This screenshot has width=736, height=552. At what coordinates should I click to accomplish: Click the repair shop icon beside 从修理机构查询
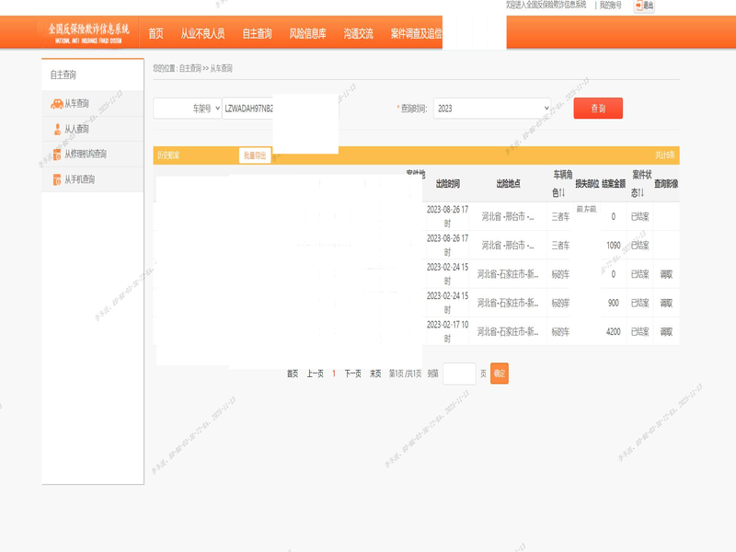pos(57,154)
